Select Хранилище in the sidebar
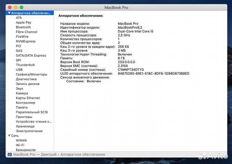This screenshot has height=164, width=232. pyautogui.click(x=25, y=126)
